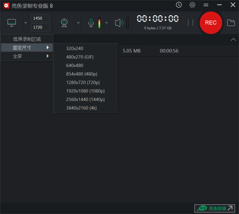Toggle the system audio speaker icon

tap(119, 23)
